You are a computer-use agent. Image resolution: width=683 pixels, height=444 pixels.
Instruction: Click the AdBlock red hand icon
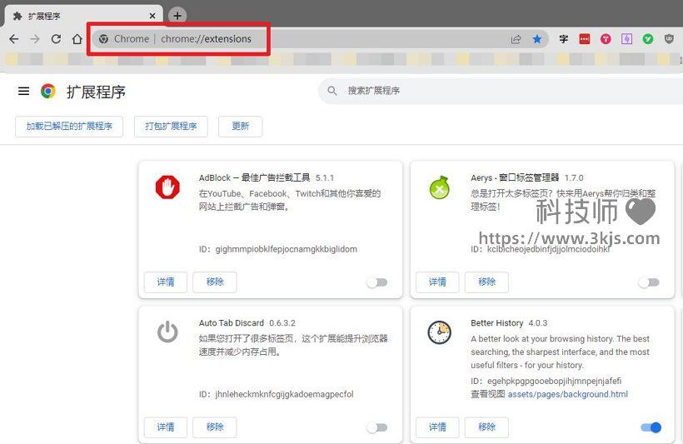tap(167, 187)
